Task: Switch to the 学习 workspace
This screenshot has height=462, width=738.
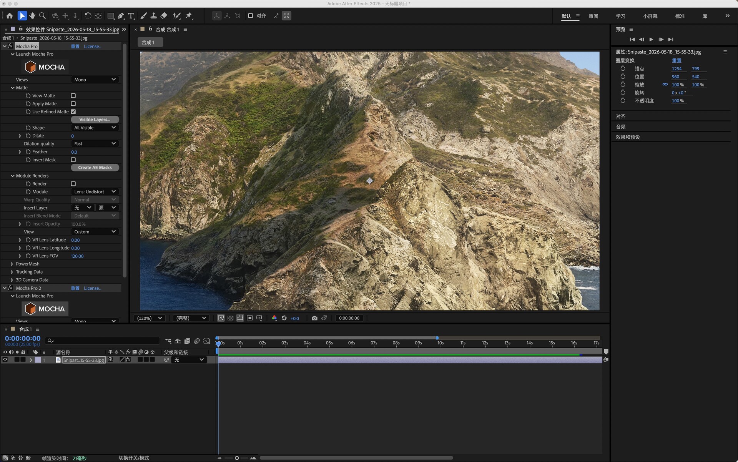Action: (620, 16)
